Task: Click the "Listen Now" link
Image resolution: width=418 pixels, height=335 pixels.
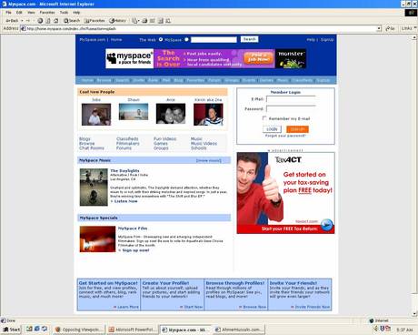Action: (x=125, y=201)
